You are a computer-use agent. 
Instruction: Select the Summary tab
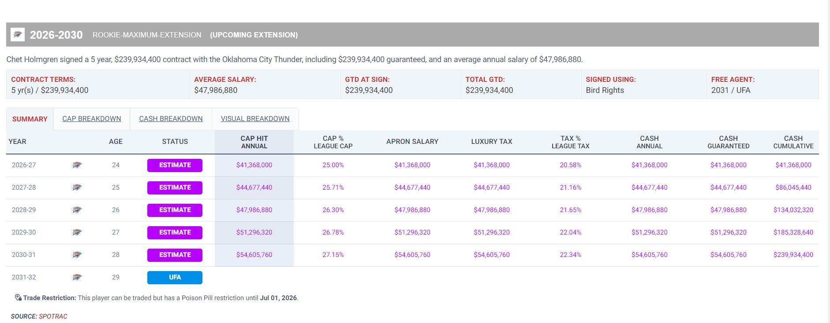[x=30, y=119]
